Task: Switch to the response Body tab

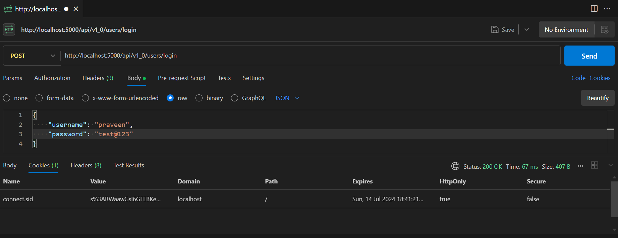Action: pyautogui.click(x=10, y=165)
